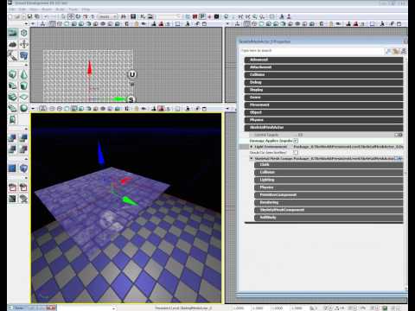Select the Cylinder builder brush
This screenshot has height=311, width=415.
click(24, 86)
